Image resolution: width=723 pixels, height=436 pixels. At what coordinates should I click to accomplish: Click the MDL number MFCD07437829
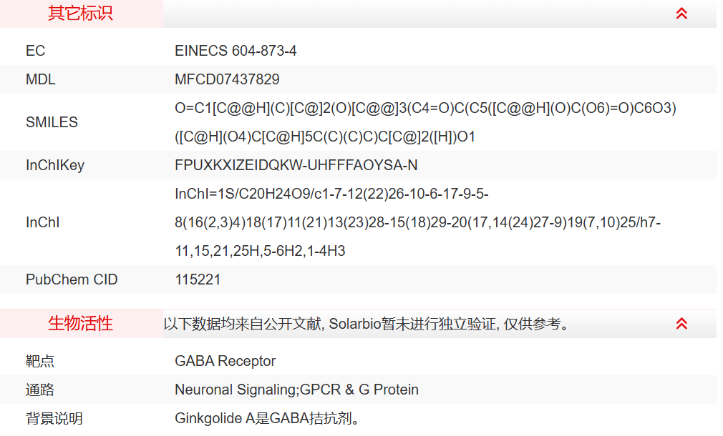coord(227,79)
